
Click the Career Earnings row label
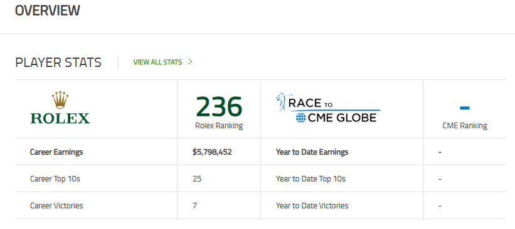[56, 152]
